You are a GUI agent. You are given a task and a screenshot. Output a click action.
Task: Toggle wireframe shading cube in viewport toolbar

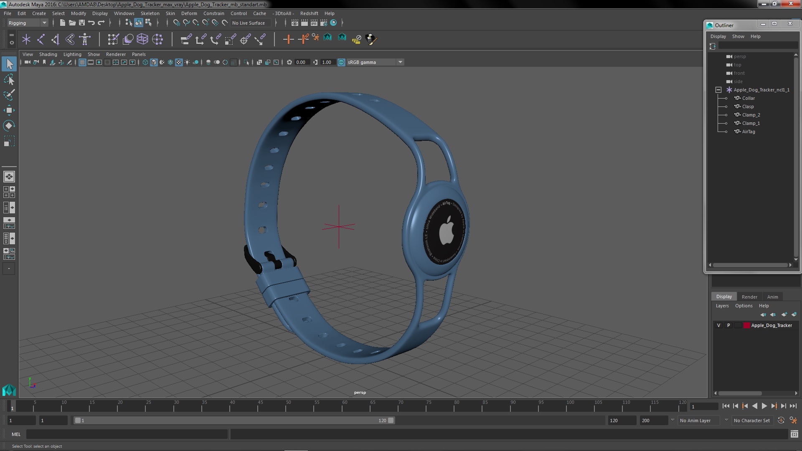coord(145,62)
